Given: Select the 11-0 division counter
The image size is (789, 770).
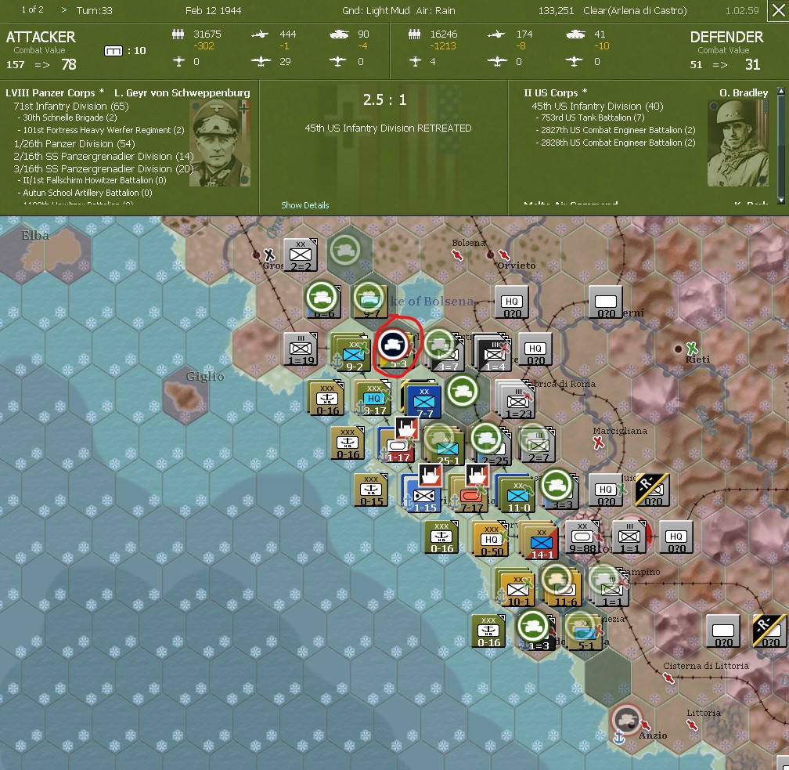Looking at the screenshot, I should 518,496.
